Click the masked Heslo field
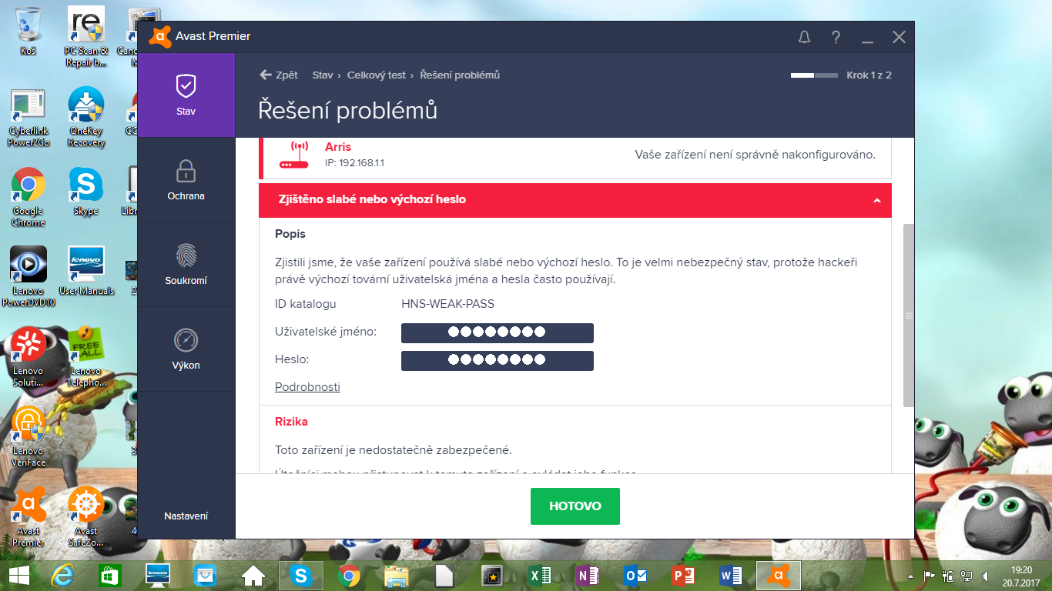The height and width of the screenshot is (591, 1052). tap(498, 360)
